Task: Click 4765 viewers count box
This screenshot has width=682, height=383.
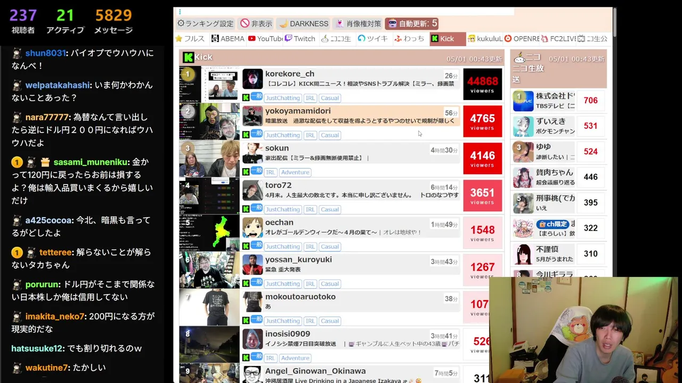Action: pos(483,121)
